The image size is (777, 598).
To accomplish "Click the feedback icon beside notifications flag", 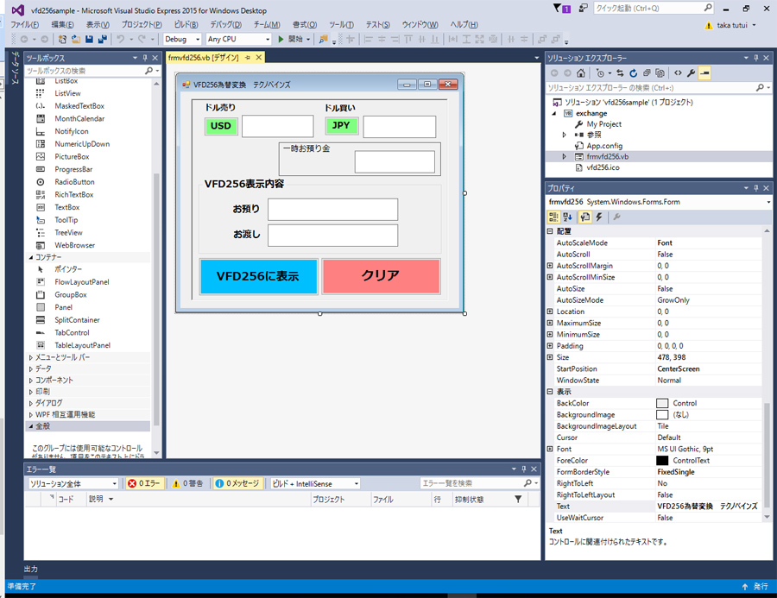I will [584, 9].
